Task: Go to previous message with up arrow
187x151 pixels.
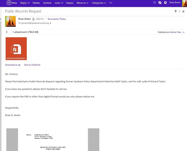Action: (x=176, y=11)
